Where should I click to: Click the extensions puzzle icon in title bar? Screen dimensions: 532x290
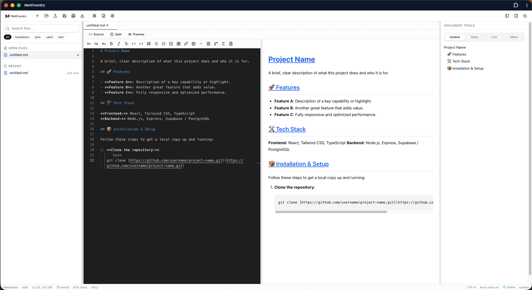pyautogui.click(x=516, y=5)
